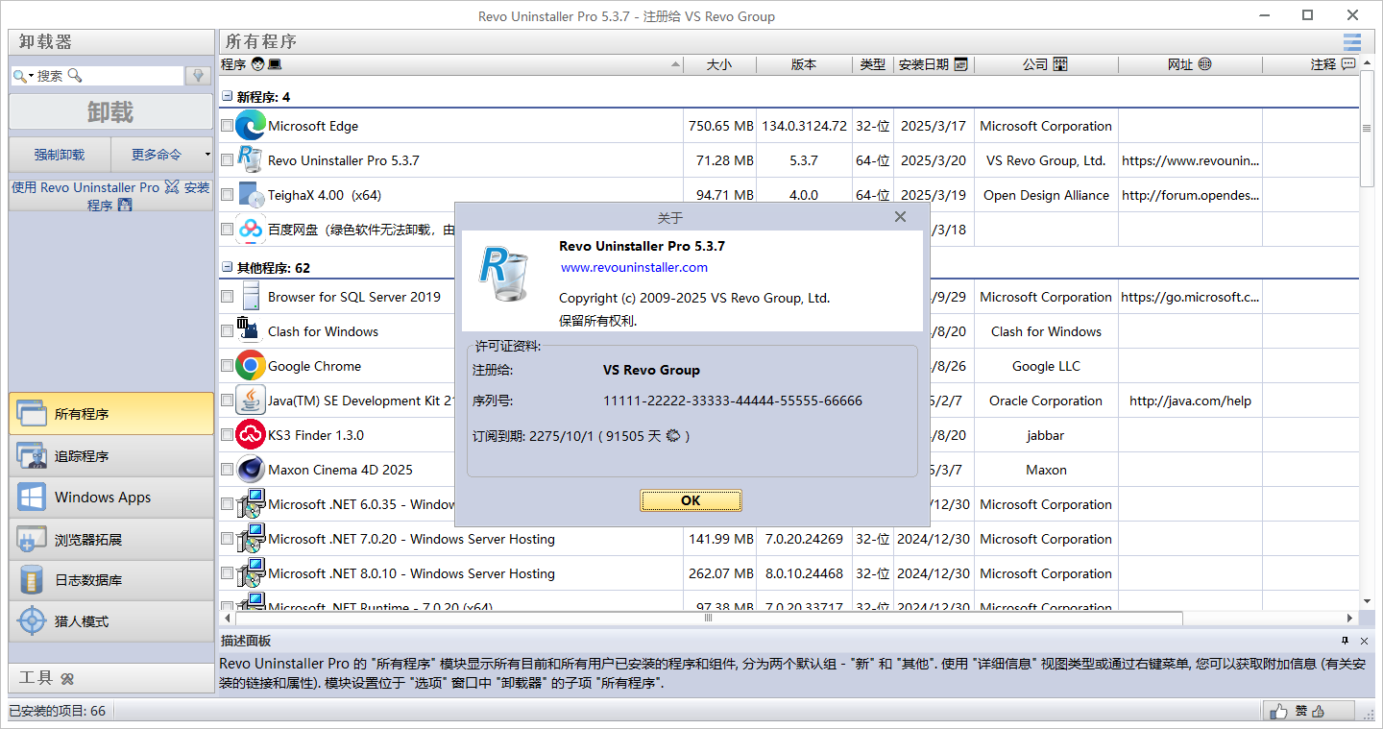This screenshot has width=1383, height=729.
Task: Expand the 卸载器 section header
Action: (111, 42)
